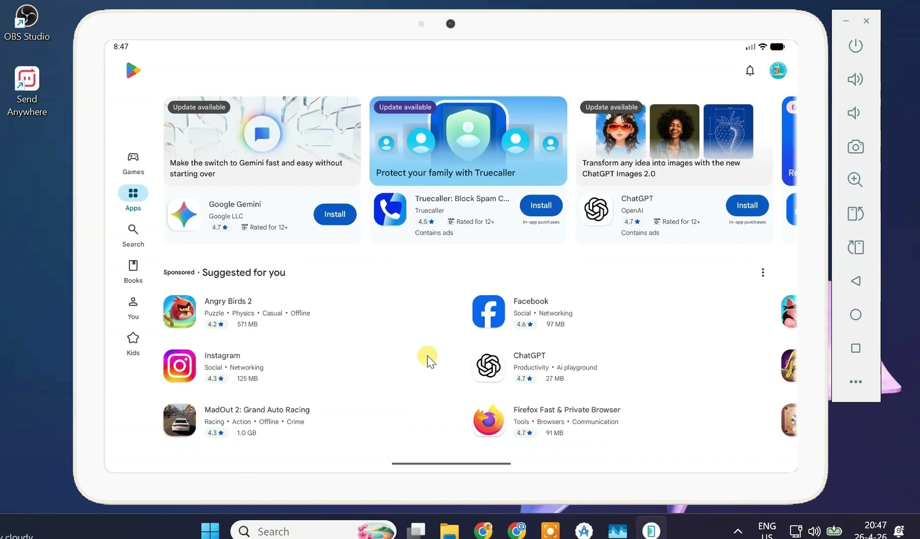Open File Explorer from the taskbar
This screenshot has width=920, height=539.
(x=449, y=531)
